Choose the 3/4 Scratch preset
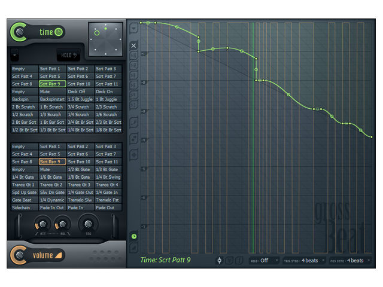This screenshot has width=383, height=287. pos(80,107)
